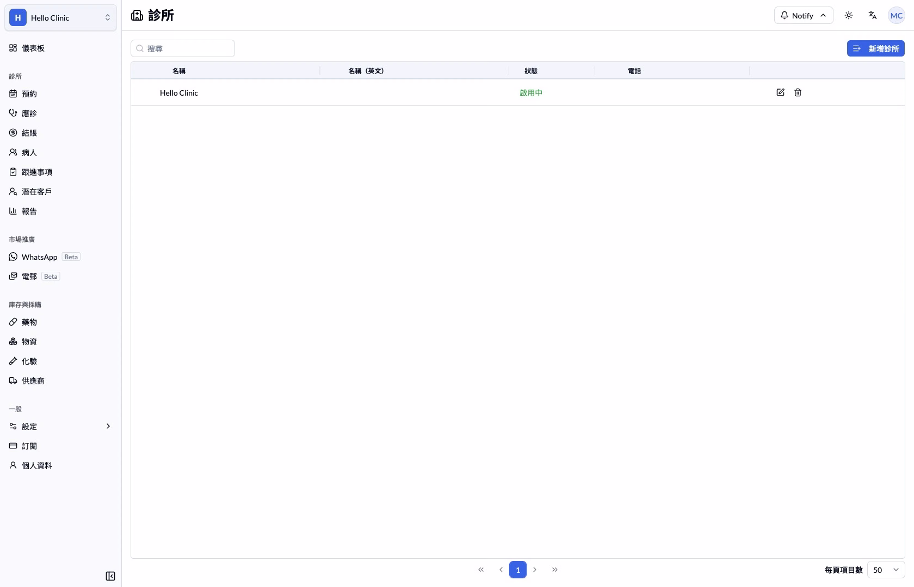Sort by the 名稱（英文）column header
Screen dimensions: 914x587
point(366,71)
